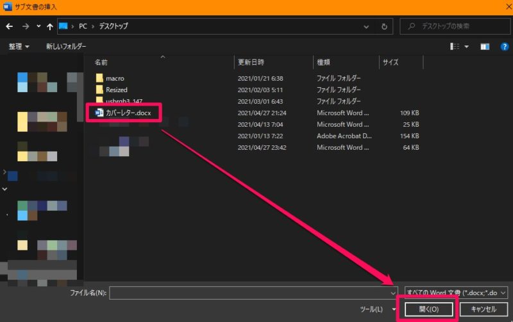Image resolution: width=513 pixels, height=322 pixels.
Task: Expand the 整理 menu
Action: click(x=19, y=47)
